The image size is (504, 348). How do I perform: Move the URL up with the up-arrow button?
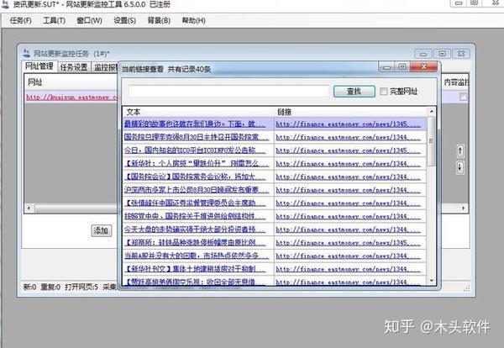point(460,150)
